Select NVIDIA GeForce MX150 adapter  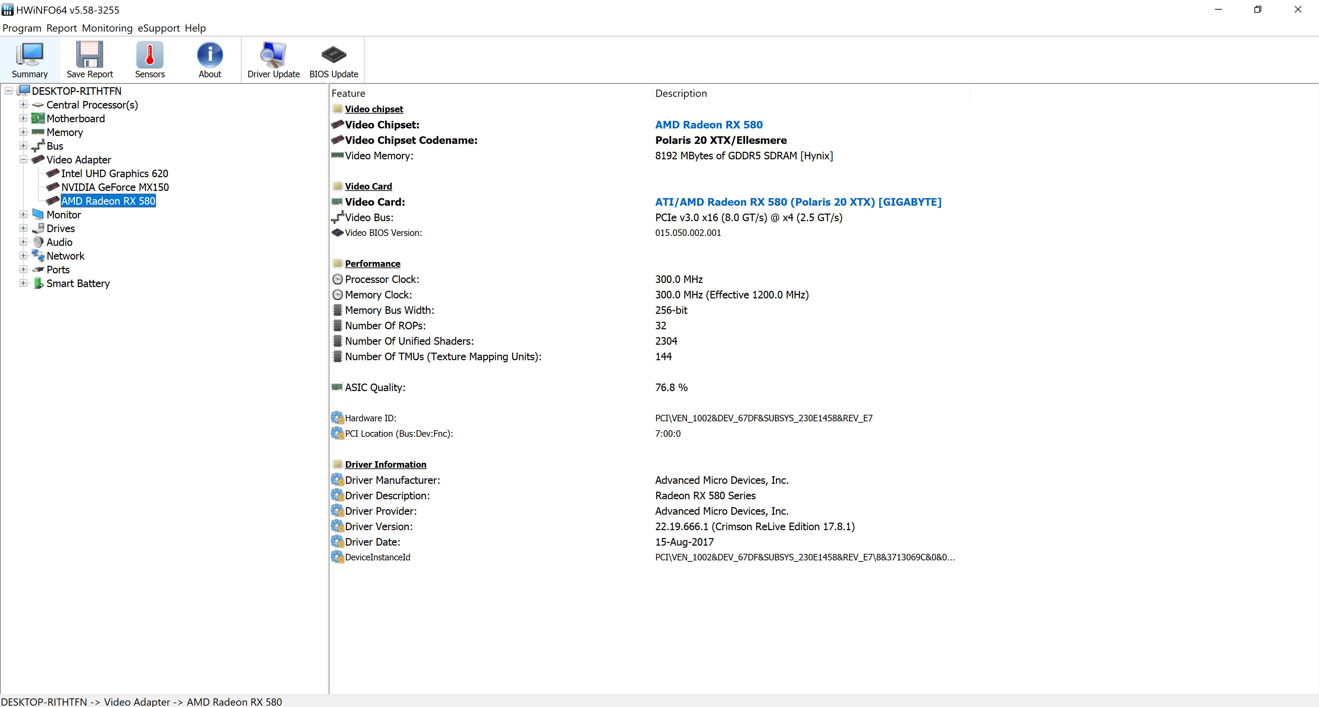[x=115, y=187]
